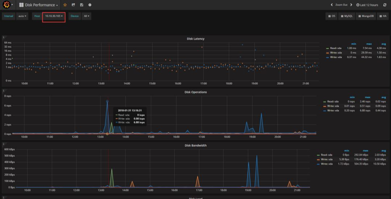Open the MongoDB dashboards link
Image resolution: width=391 pixels, height=199 pixels.
pos(366,16)
